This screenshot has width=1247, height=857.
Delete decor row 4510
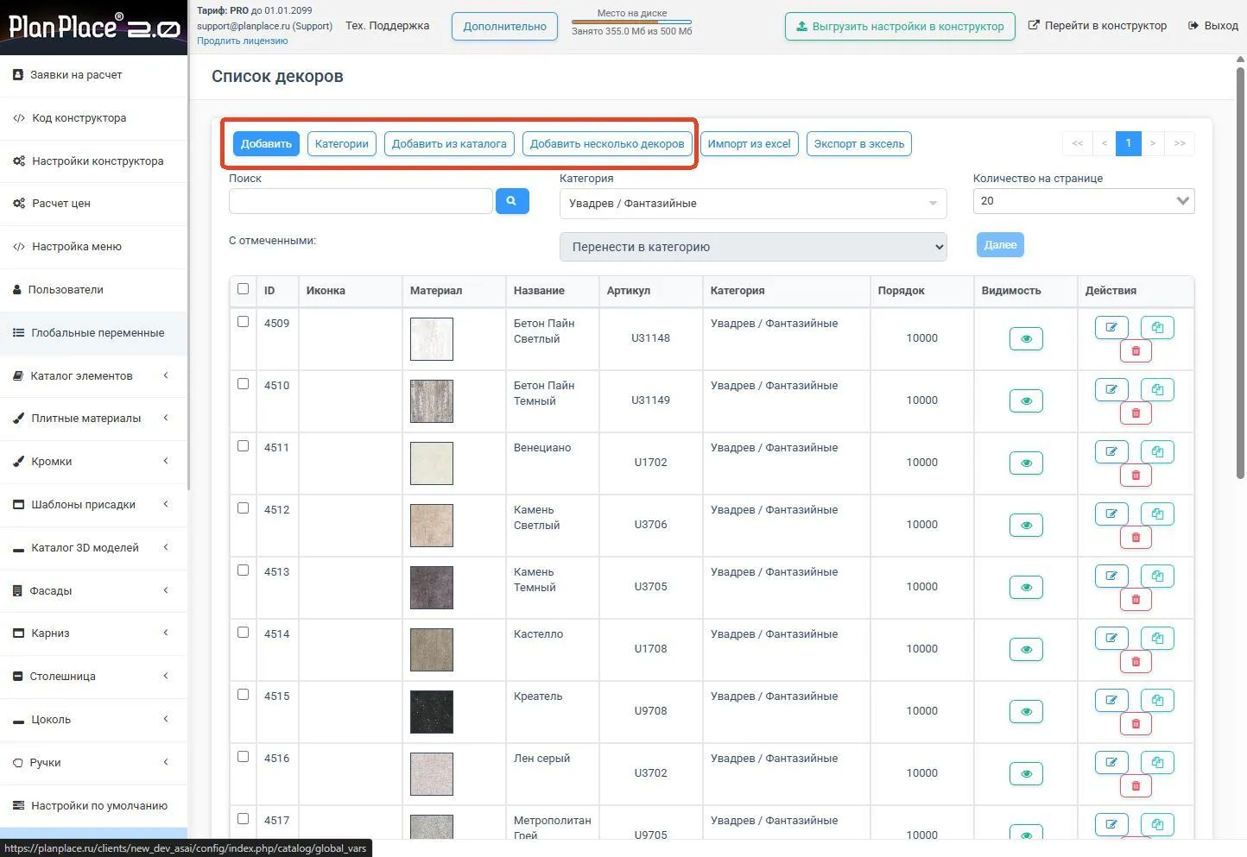tap(1136, 413)
